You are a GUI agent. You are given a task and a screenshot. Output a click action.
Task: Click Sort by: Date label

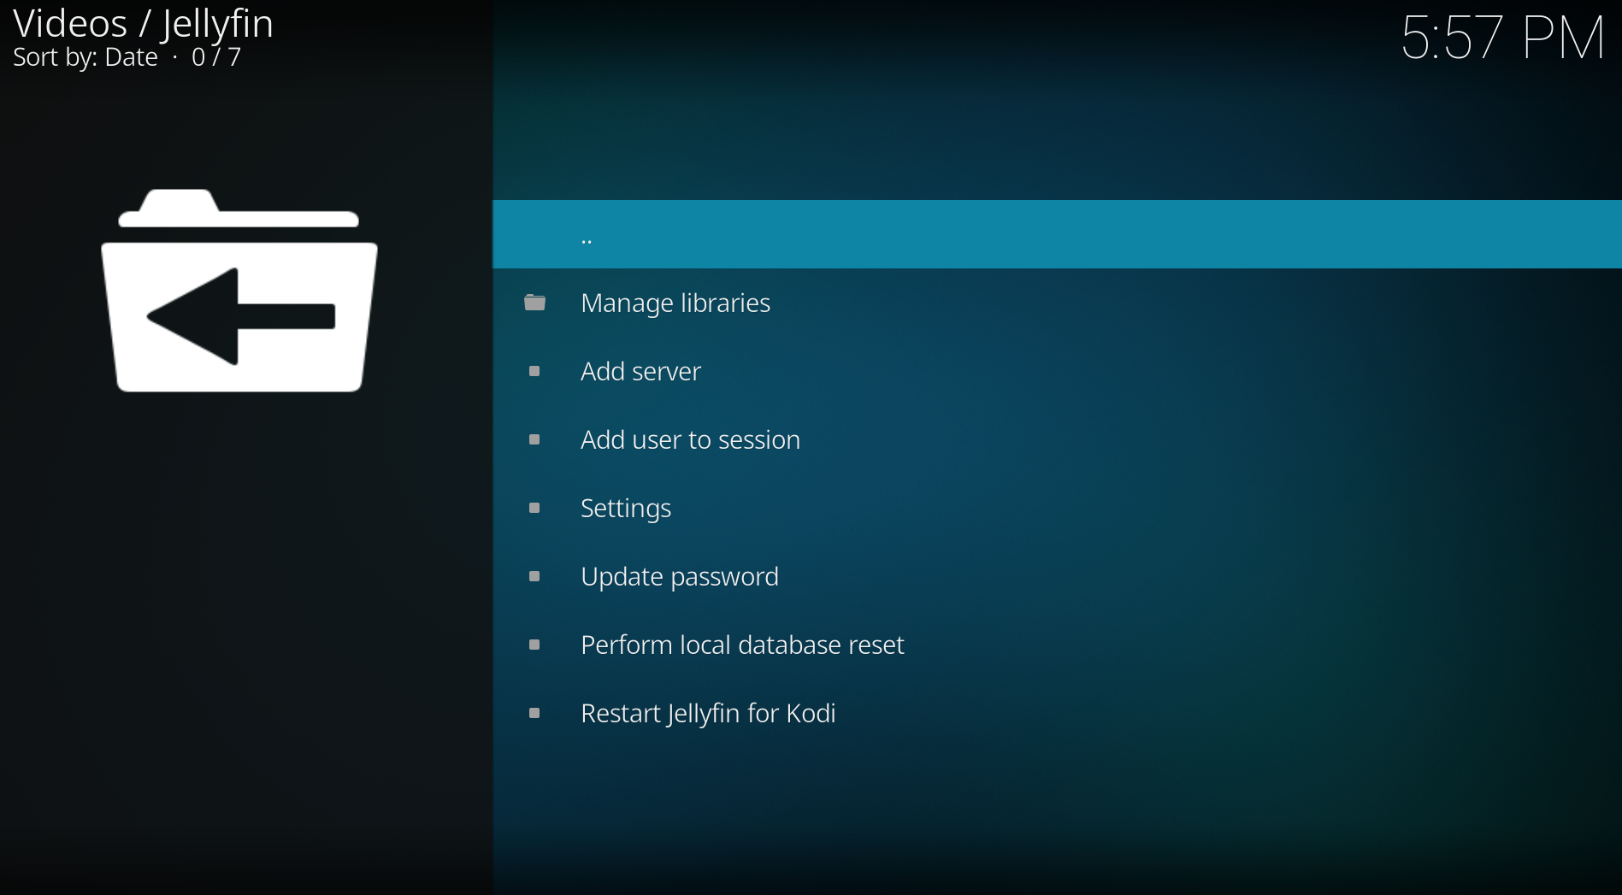click(85, 57)
